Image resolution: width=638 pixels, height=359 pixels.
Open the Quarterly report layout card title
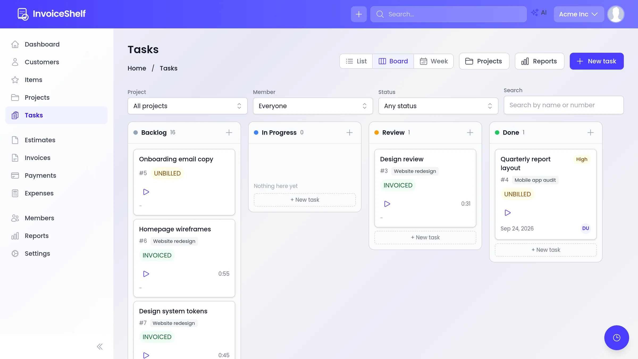pos(525,164)
